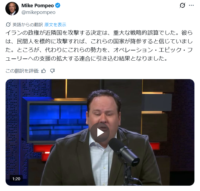Screen dimensions: 200x191
Task: Open the @mikepompeo handle link
Action: tap(39, 12)
